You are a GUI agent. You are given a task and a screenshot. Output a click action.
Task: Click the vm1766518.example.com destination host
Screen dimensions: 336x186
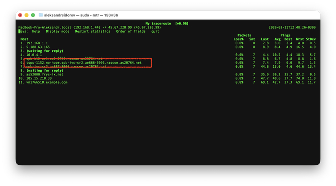[x=47, y=82]
